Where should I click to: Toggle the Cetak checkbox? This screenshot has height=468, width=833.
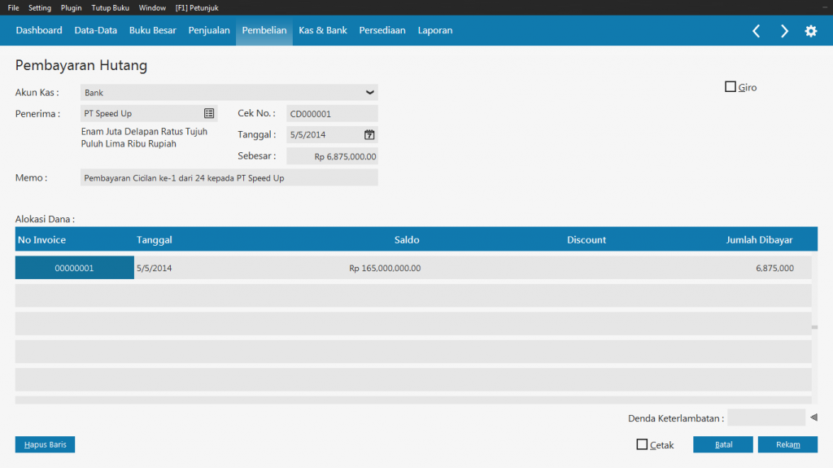click(x=642, y=444)
